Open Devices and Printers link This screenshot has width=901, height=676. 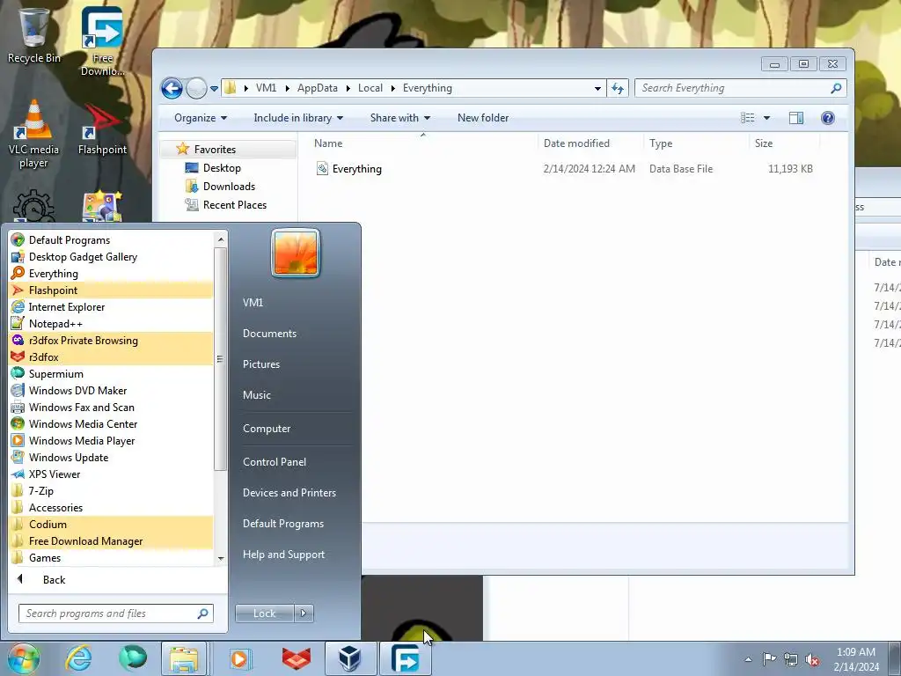point(289,493)
